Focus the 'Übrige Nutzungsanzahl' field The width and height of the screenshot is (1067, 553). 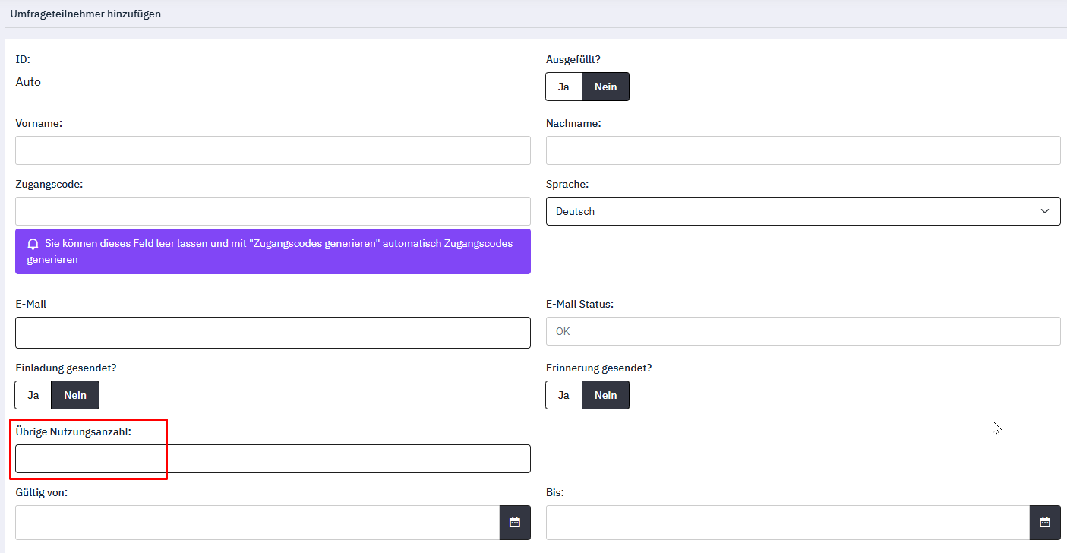click(273, 459)
